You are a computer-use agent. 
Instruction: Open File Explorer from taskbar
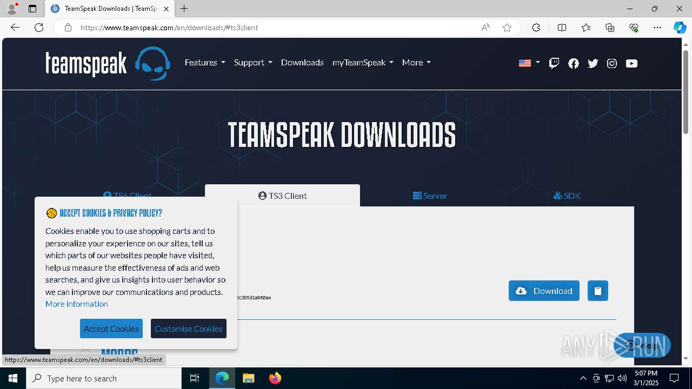pos(248,378)
